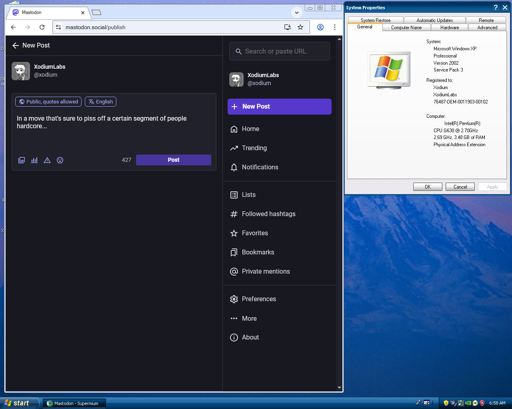This screenshot has width=512, height=409.
Task: Click the System Properties help question mark
Action: [x=496, y=8]
